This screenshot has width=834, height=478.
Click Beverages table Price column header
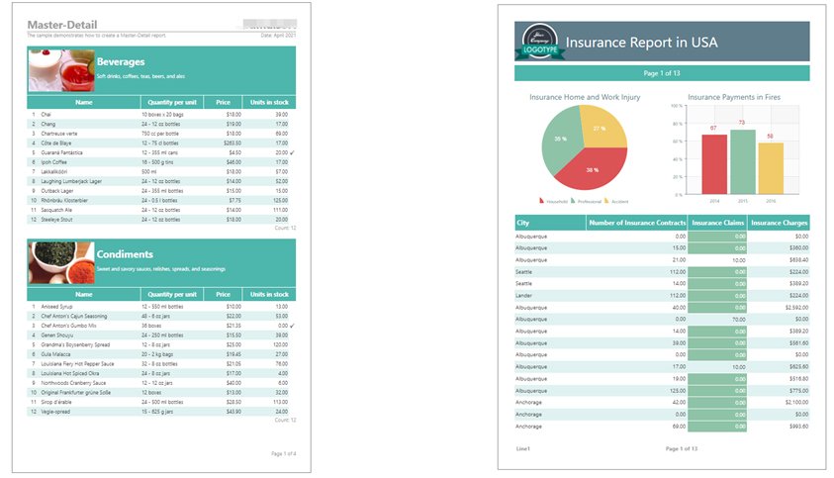[x=224, y=102]
